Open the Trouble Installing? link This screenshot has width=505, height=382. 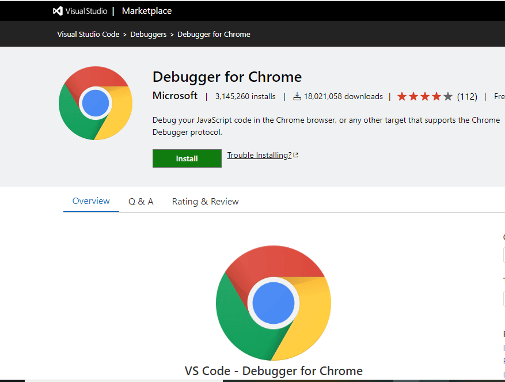259,155
